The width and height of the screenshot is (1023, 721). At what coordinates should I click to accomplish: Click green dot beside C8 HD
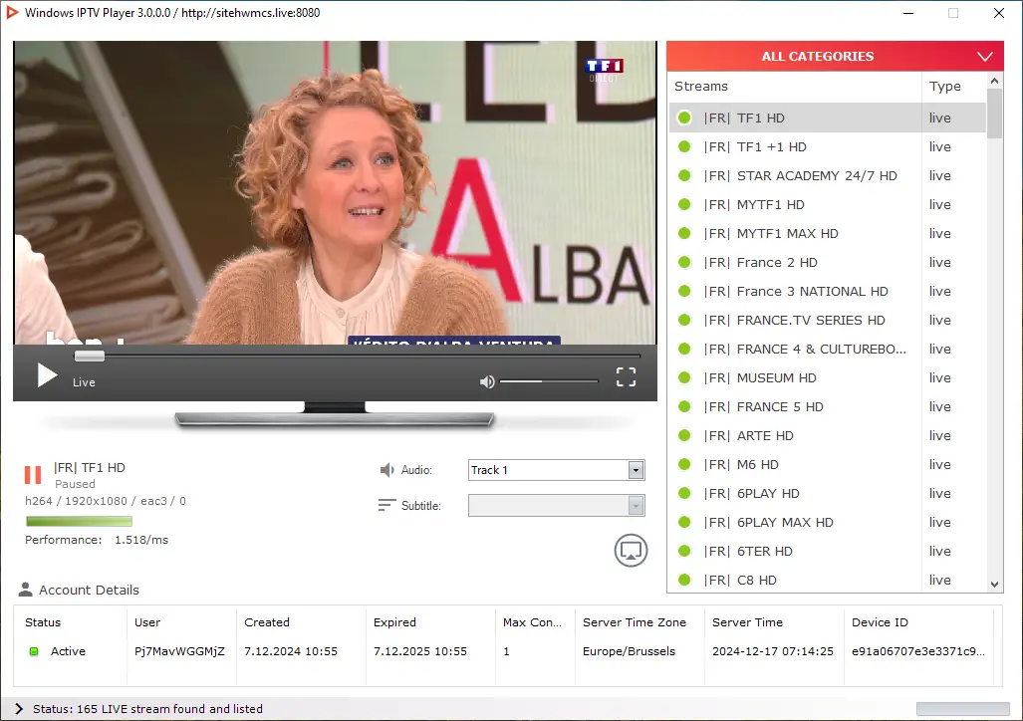(684, 580)
